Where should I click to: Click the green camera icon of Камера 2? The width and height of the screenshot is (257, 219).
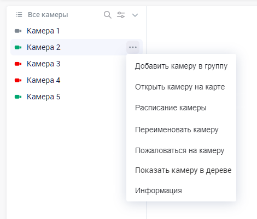click(18, 47)
